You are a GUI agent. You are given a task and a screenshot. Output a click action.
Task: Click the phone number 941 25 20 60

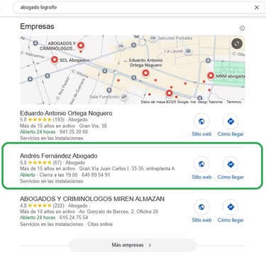pyautogui.click(x=74, y=132)
